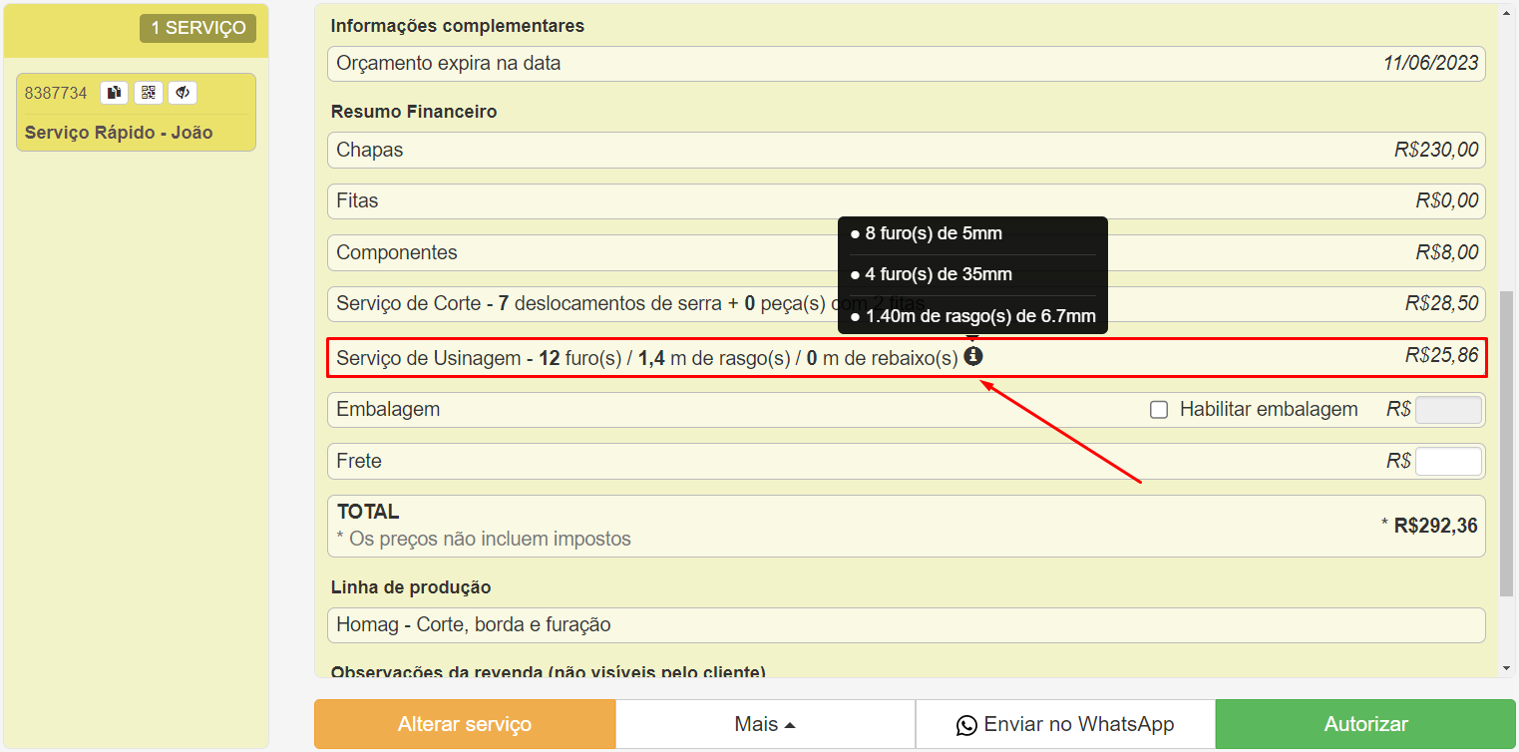This screenshot has width=1519, height=752.
Task: Click the info icon beside Serviço de Usinagem
Action: pos(973,356)
